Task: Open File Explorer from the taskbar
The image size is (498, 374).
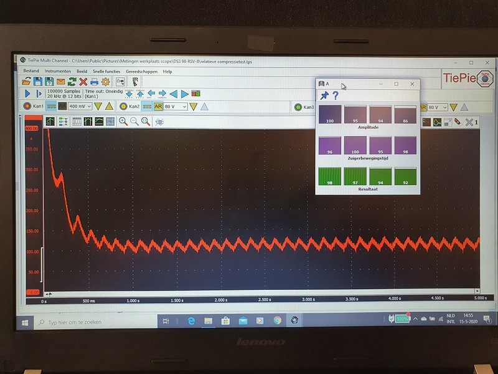Action: point(209,321)
